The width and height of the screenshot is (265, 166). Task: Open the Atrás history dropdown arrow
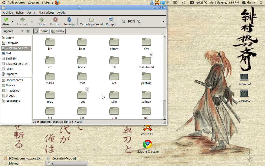click(13, 22)
